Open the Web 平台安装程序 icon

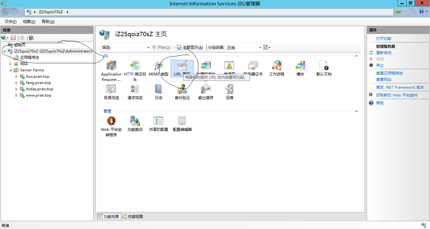click(111, 121)
